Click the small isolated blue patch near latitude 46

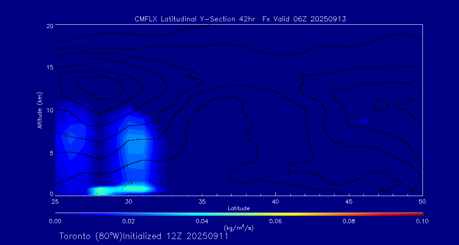click(x=363, y=120)
